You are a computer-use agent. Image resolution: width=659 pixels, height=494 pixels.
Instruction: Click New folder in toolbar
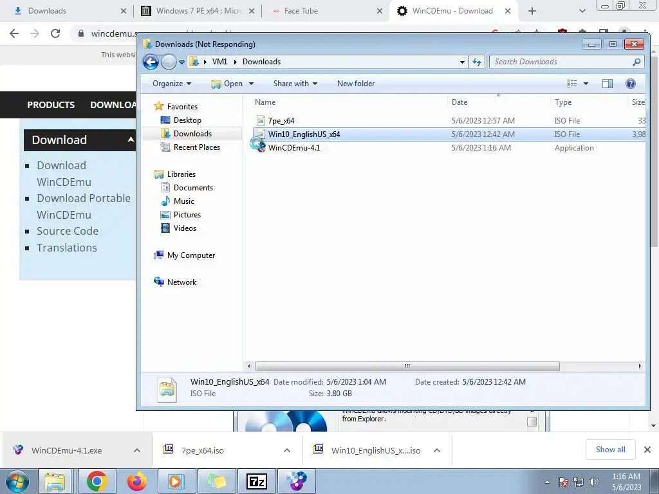(x=355, y=84)
